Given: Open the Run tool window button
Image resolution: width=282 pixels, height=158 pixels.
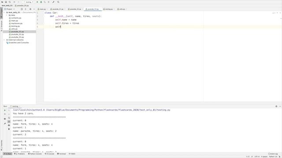Looking at the screenshot, I should pos(8,154).
